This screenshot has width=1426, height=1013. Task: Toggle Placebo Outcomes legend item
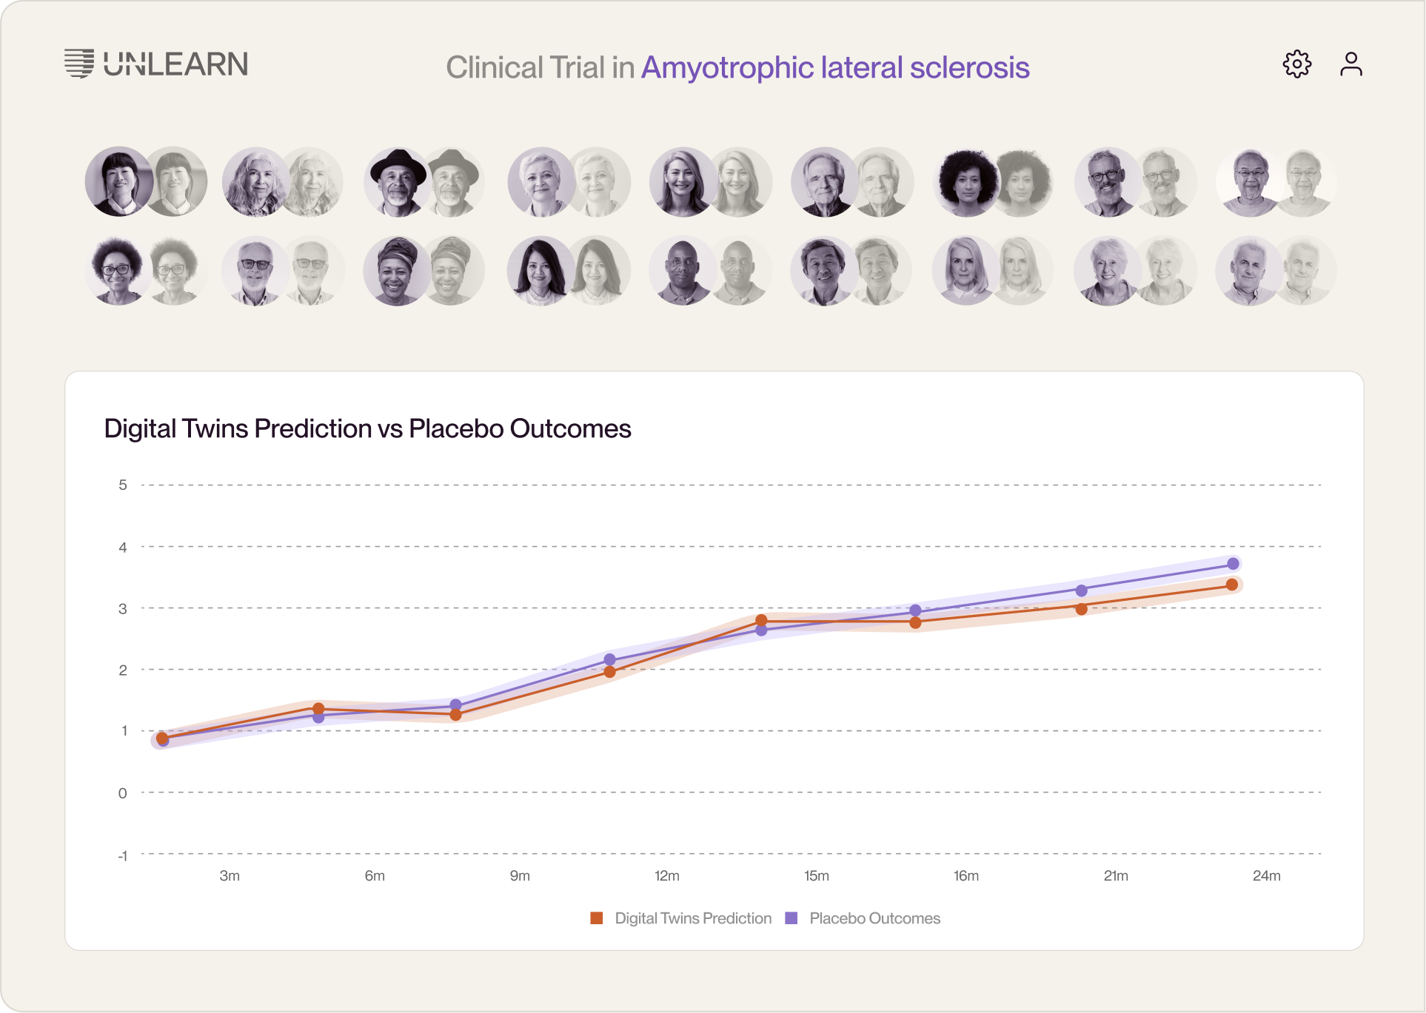[x=863, y=918]
